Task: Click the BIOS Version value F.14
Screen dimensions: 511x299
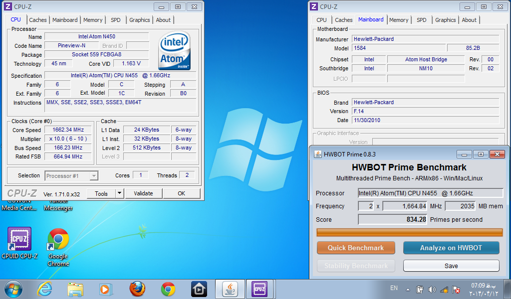Action: (425, 111)
